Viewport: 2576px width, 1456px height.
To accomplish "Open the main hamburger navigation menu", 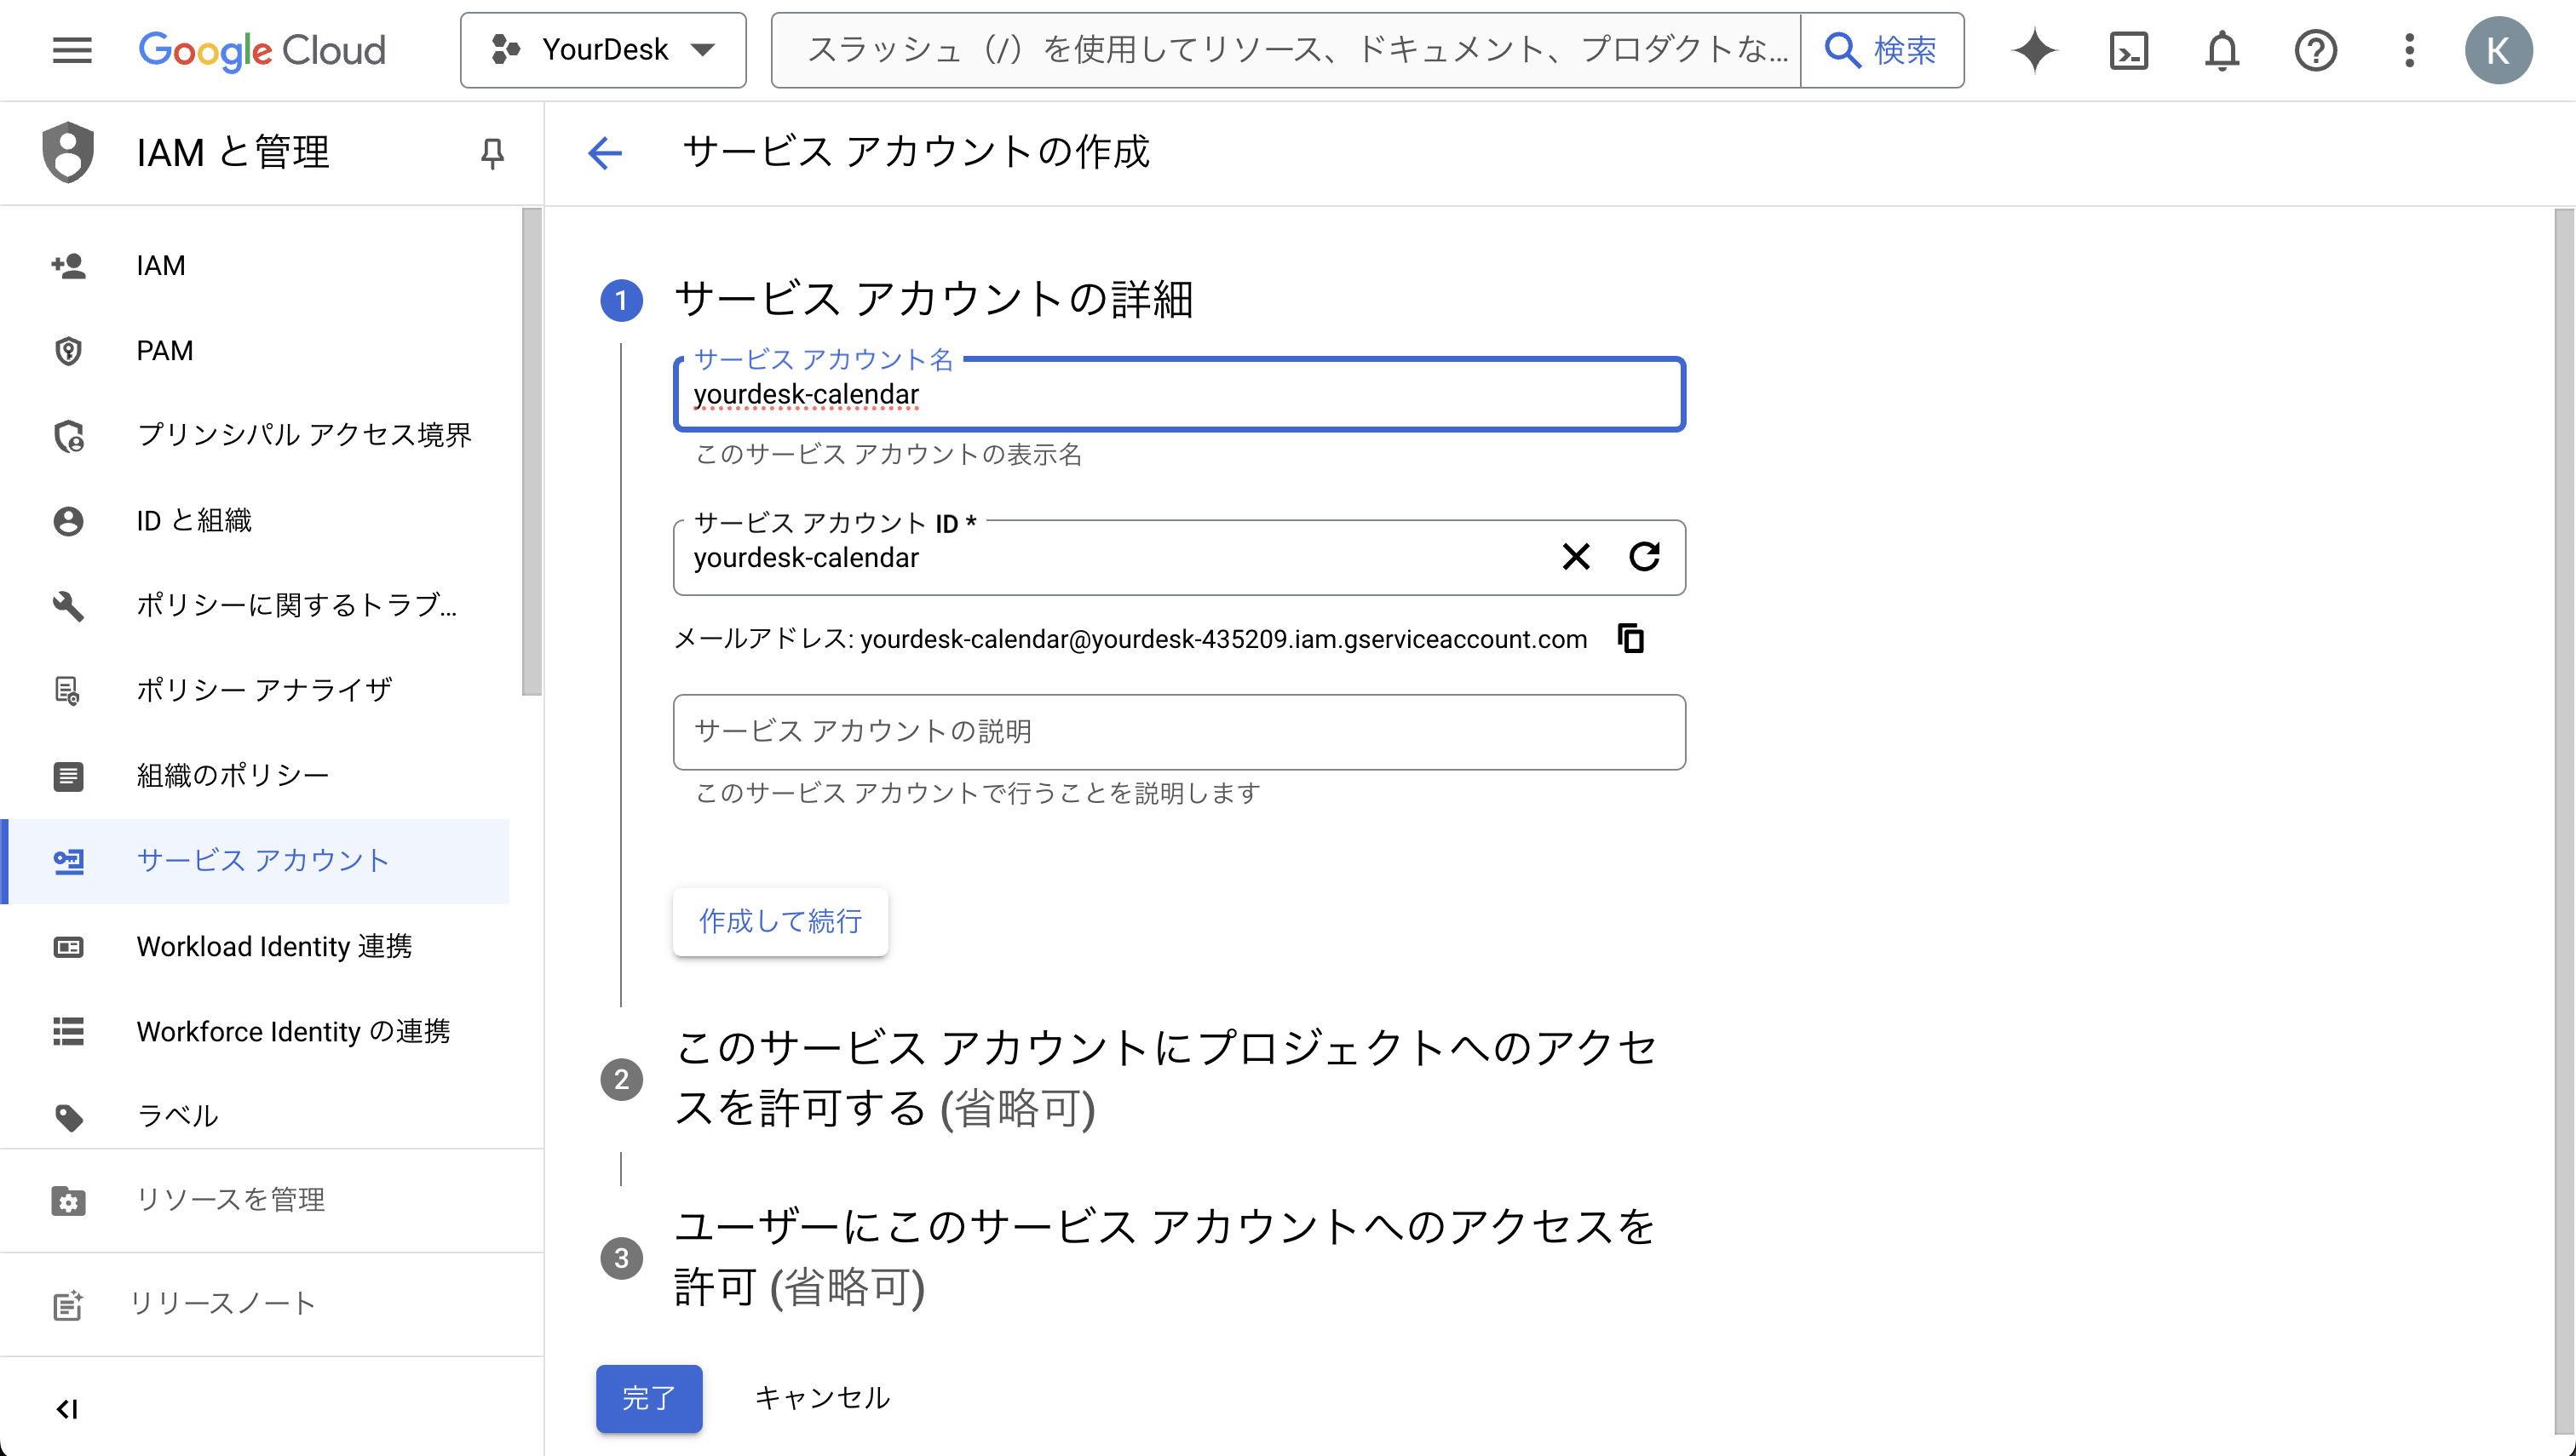I will pos(72,50).
